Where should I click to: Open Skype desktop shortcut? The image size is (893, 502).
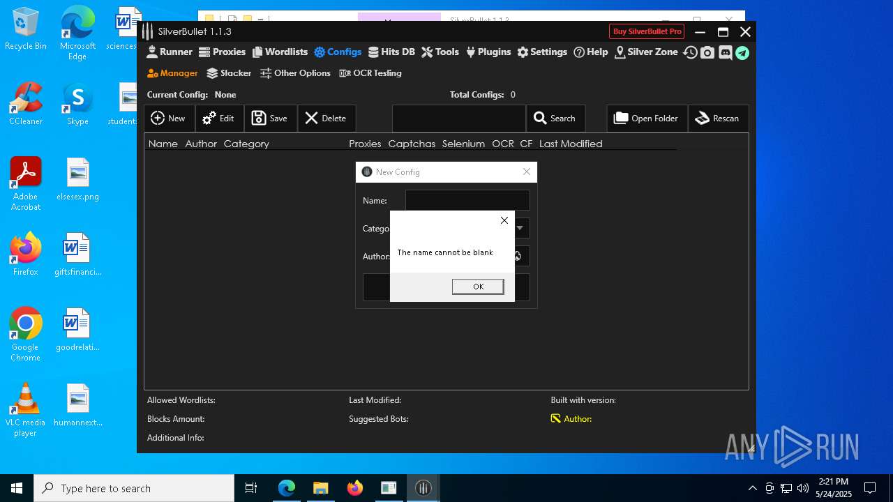click(77, 105)
